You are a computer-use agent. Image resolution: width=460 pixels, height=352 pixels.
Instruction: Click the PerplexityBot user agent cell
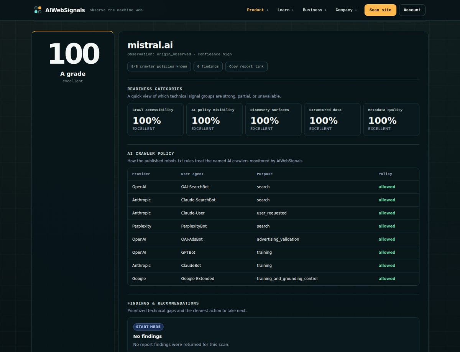pos(194,226)
